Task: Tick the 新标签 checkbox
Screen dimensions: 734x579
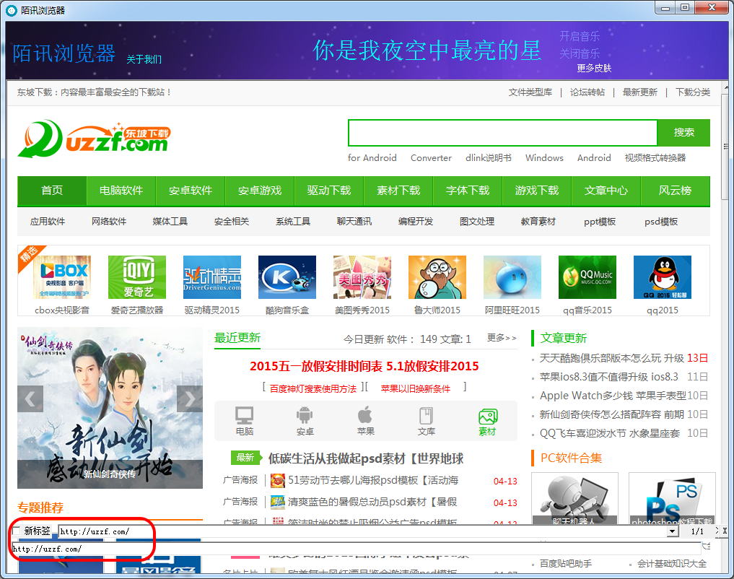Action: pyautogui.click(x=17, y=531)
